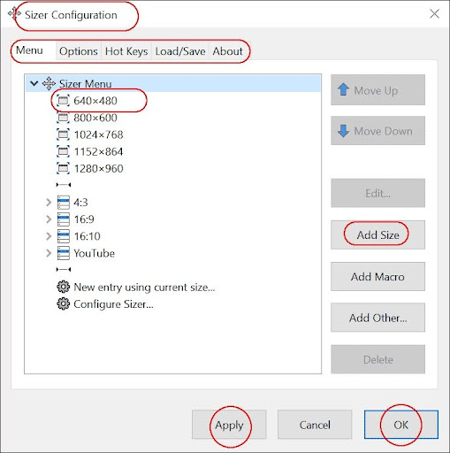Screen dimensions: 450x453
Task: Click the YouTube submenu icon
Action: [64, 253]
